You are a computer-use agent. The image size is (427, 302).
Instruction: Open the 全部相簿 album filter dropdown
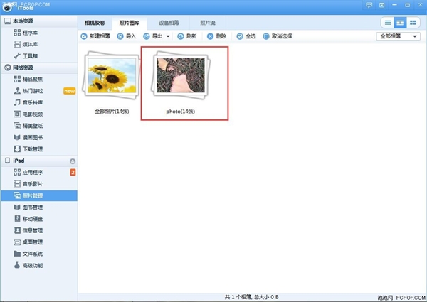[398, 36]
